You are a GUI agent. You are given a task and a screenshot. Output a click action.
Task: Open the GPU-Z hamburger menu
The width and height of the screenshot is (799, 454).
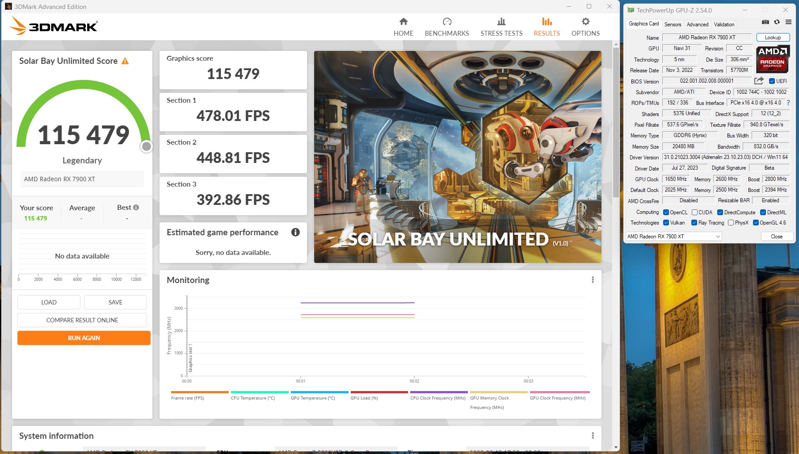pos(789,21)
